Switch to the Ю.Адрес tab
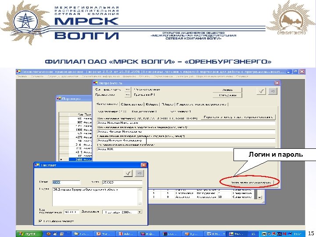The height and width of the screenshot is (237, 316). coord(152,104)
